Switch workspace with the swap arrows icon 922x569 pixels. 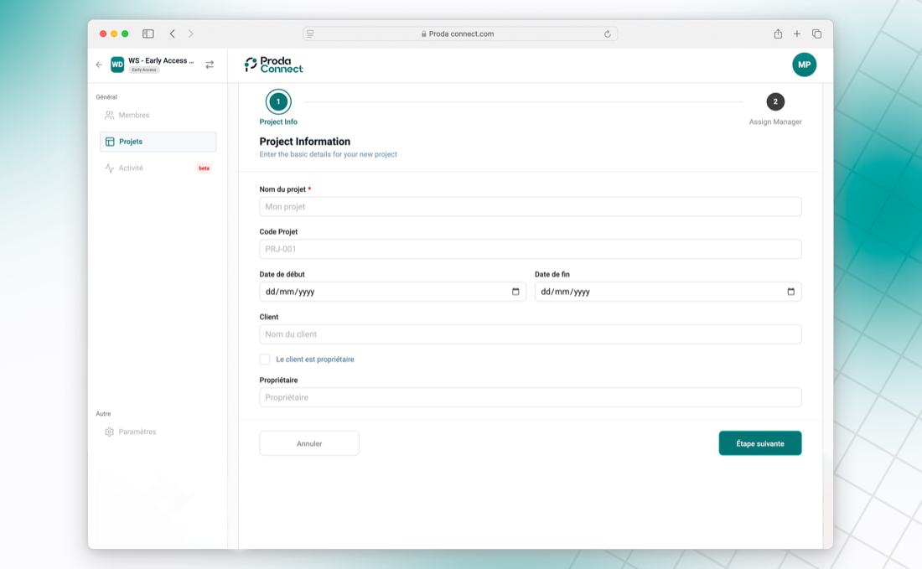point(210,65)
